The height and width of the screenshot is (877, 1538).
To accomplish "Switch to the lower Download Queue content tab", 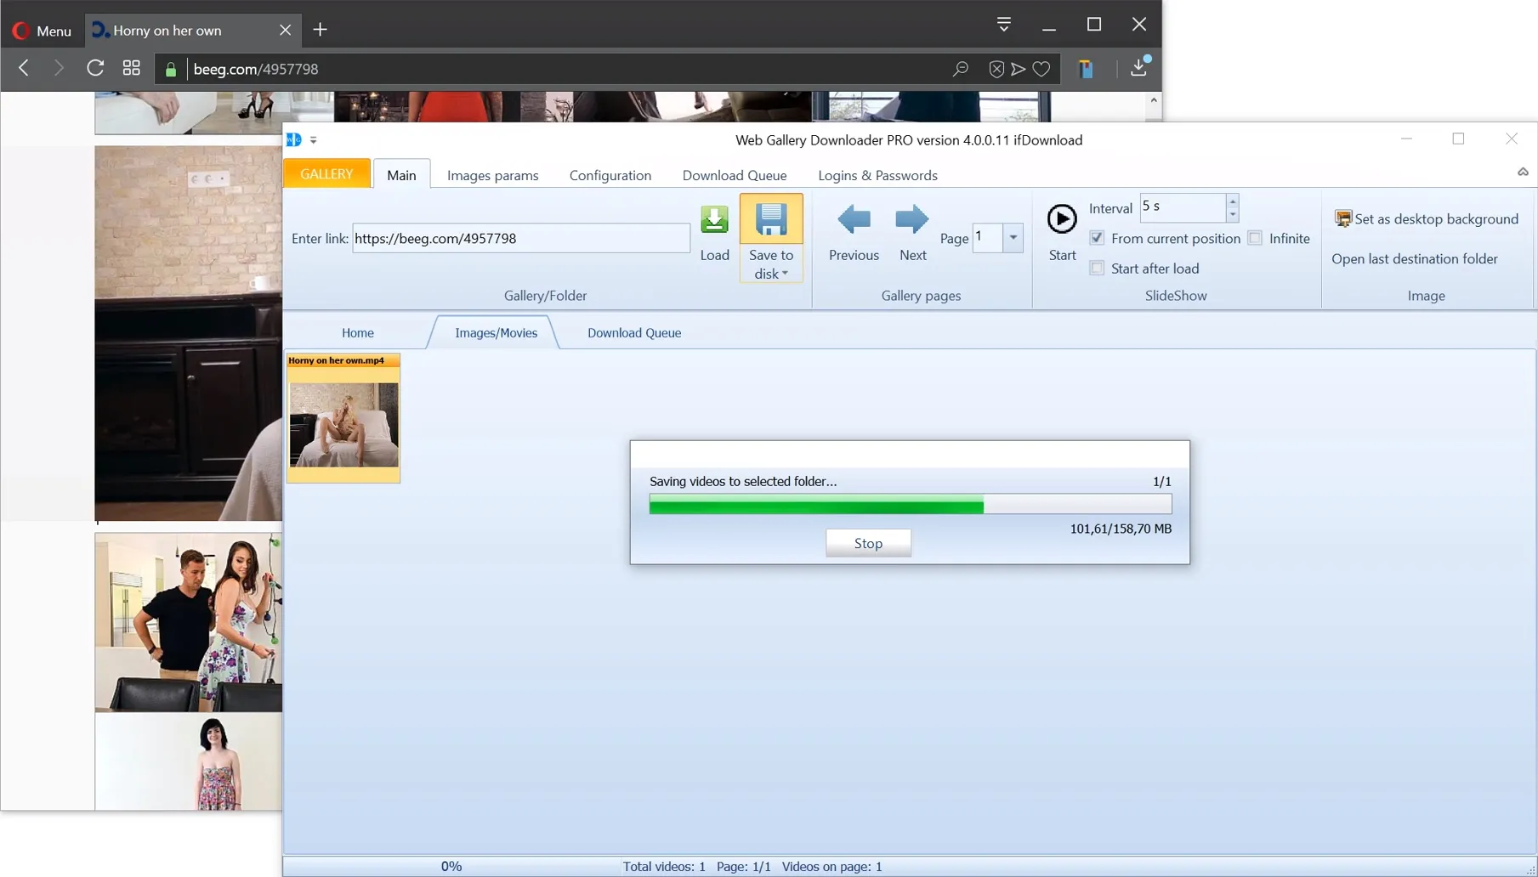I will (633, 332).
